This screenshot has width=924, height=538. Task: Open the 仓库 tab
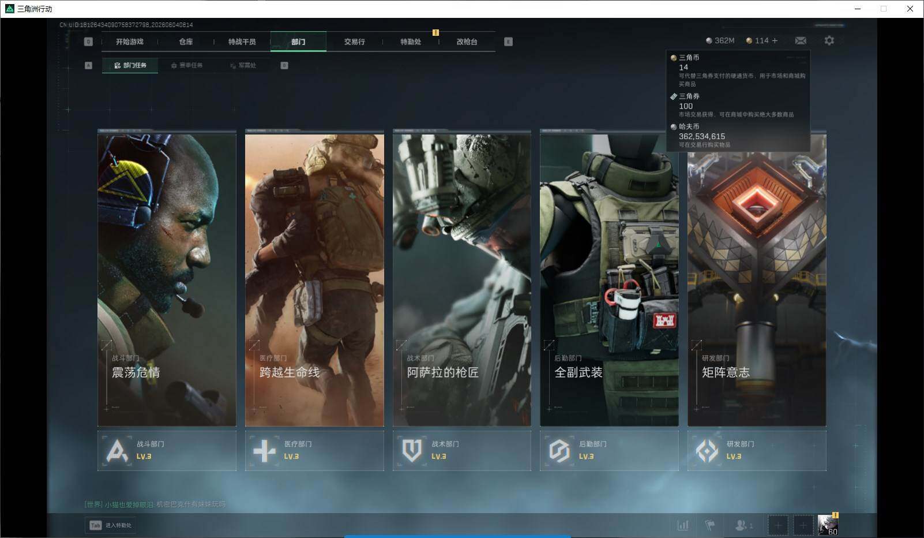(186, 42)
